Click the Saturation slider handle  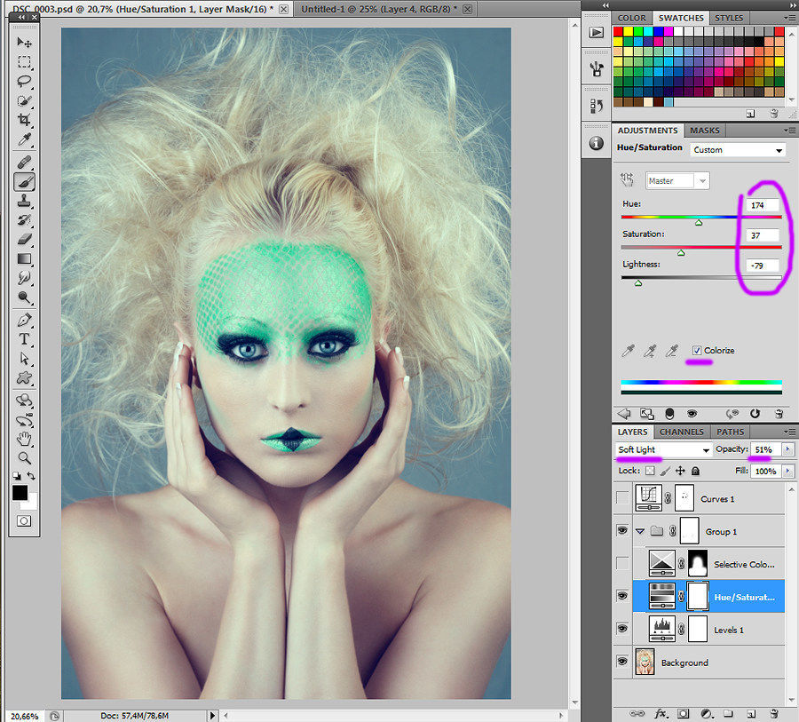(x=681, y=253)
